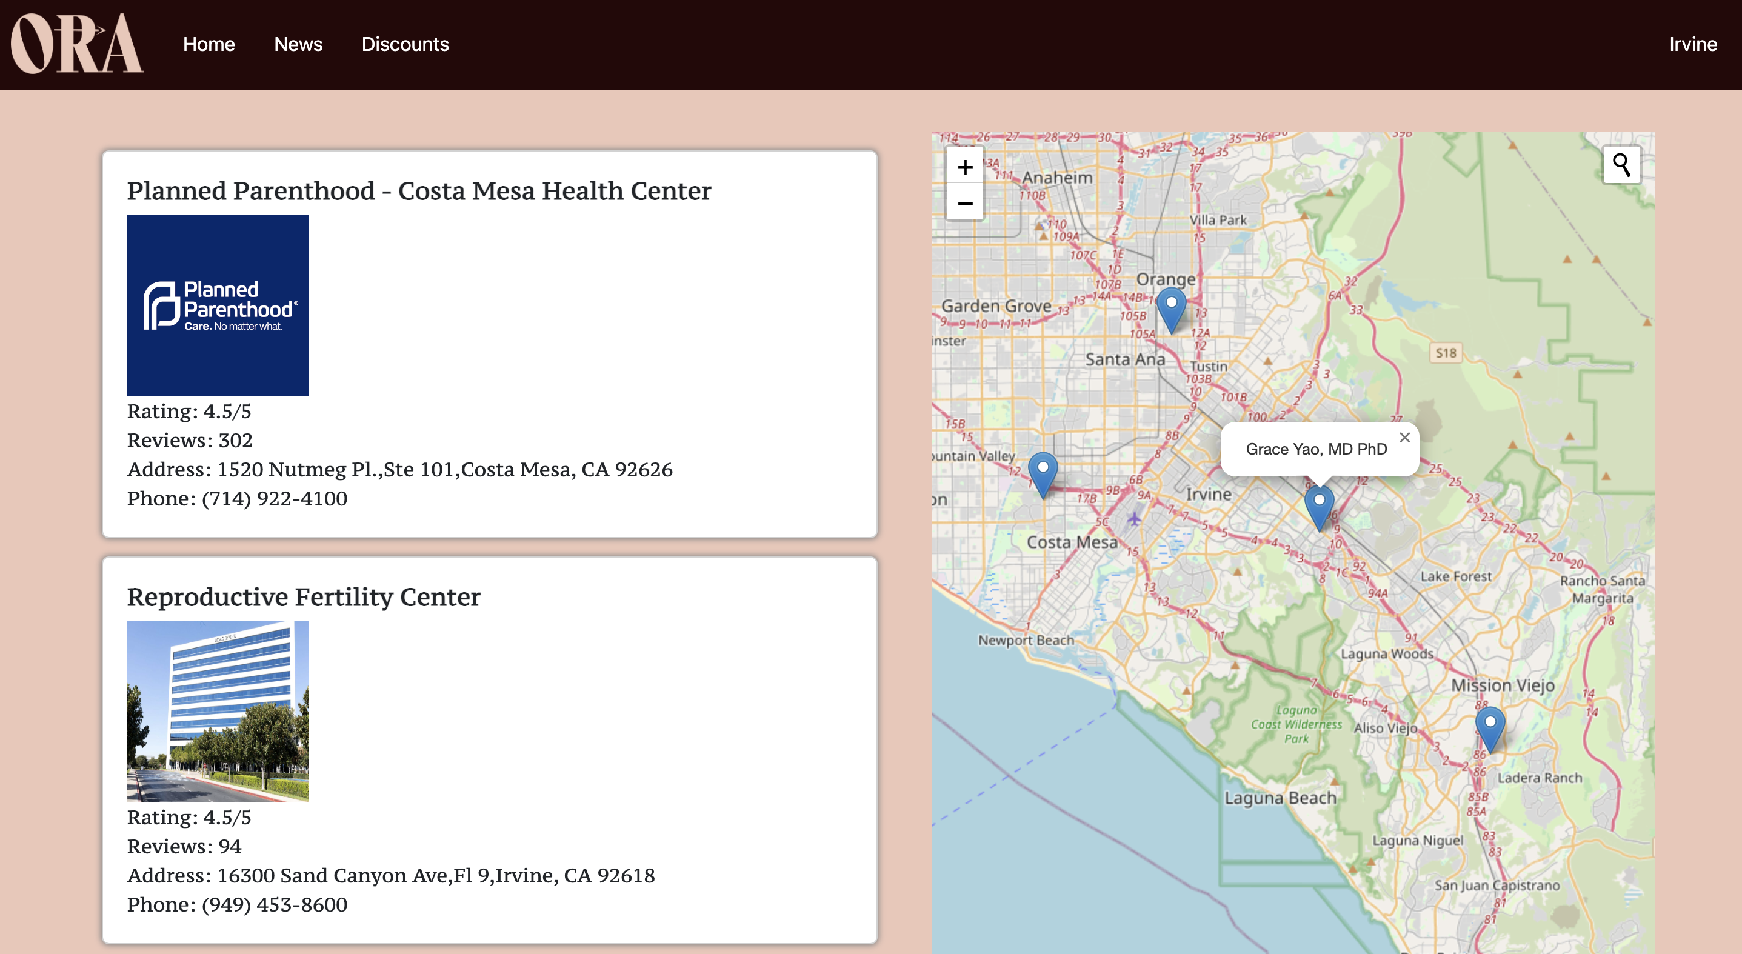1742x954 pixels.
Task: Click the Reproductive Fertility Center building photo
Action: [x=218, y=710]
